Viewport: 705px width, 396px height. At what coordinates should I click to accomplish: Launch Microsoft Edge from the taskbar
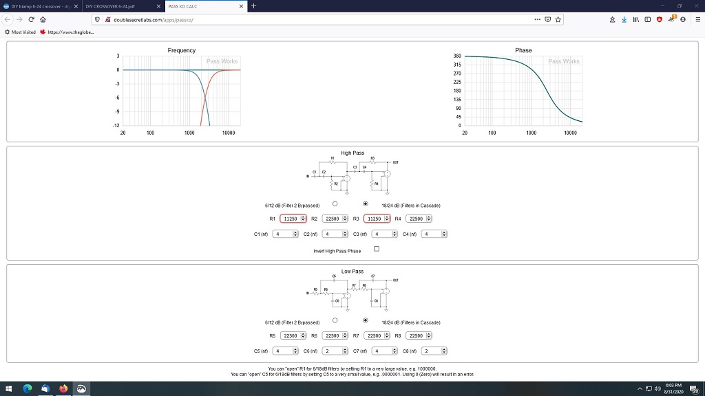27,389
